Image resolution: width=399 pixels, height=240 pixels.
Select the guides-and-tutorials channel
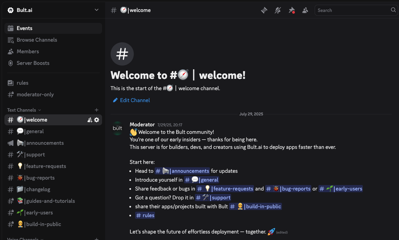pyautogui.click(x=53, y=201)
